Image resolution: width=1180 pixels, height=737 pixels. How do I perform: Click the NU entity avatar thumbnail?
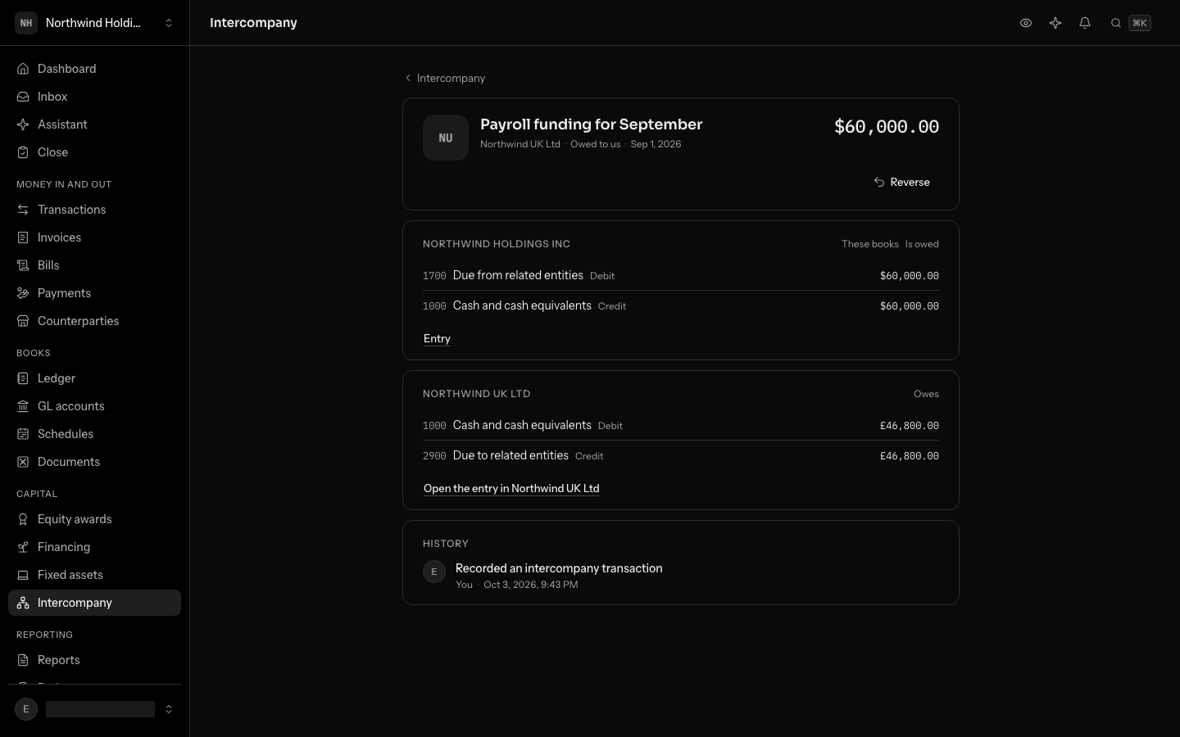446,138
